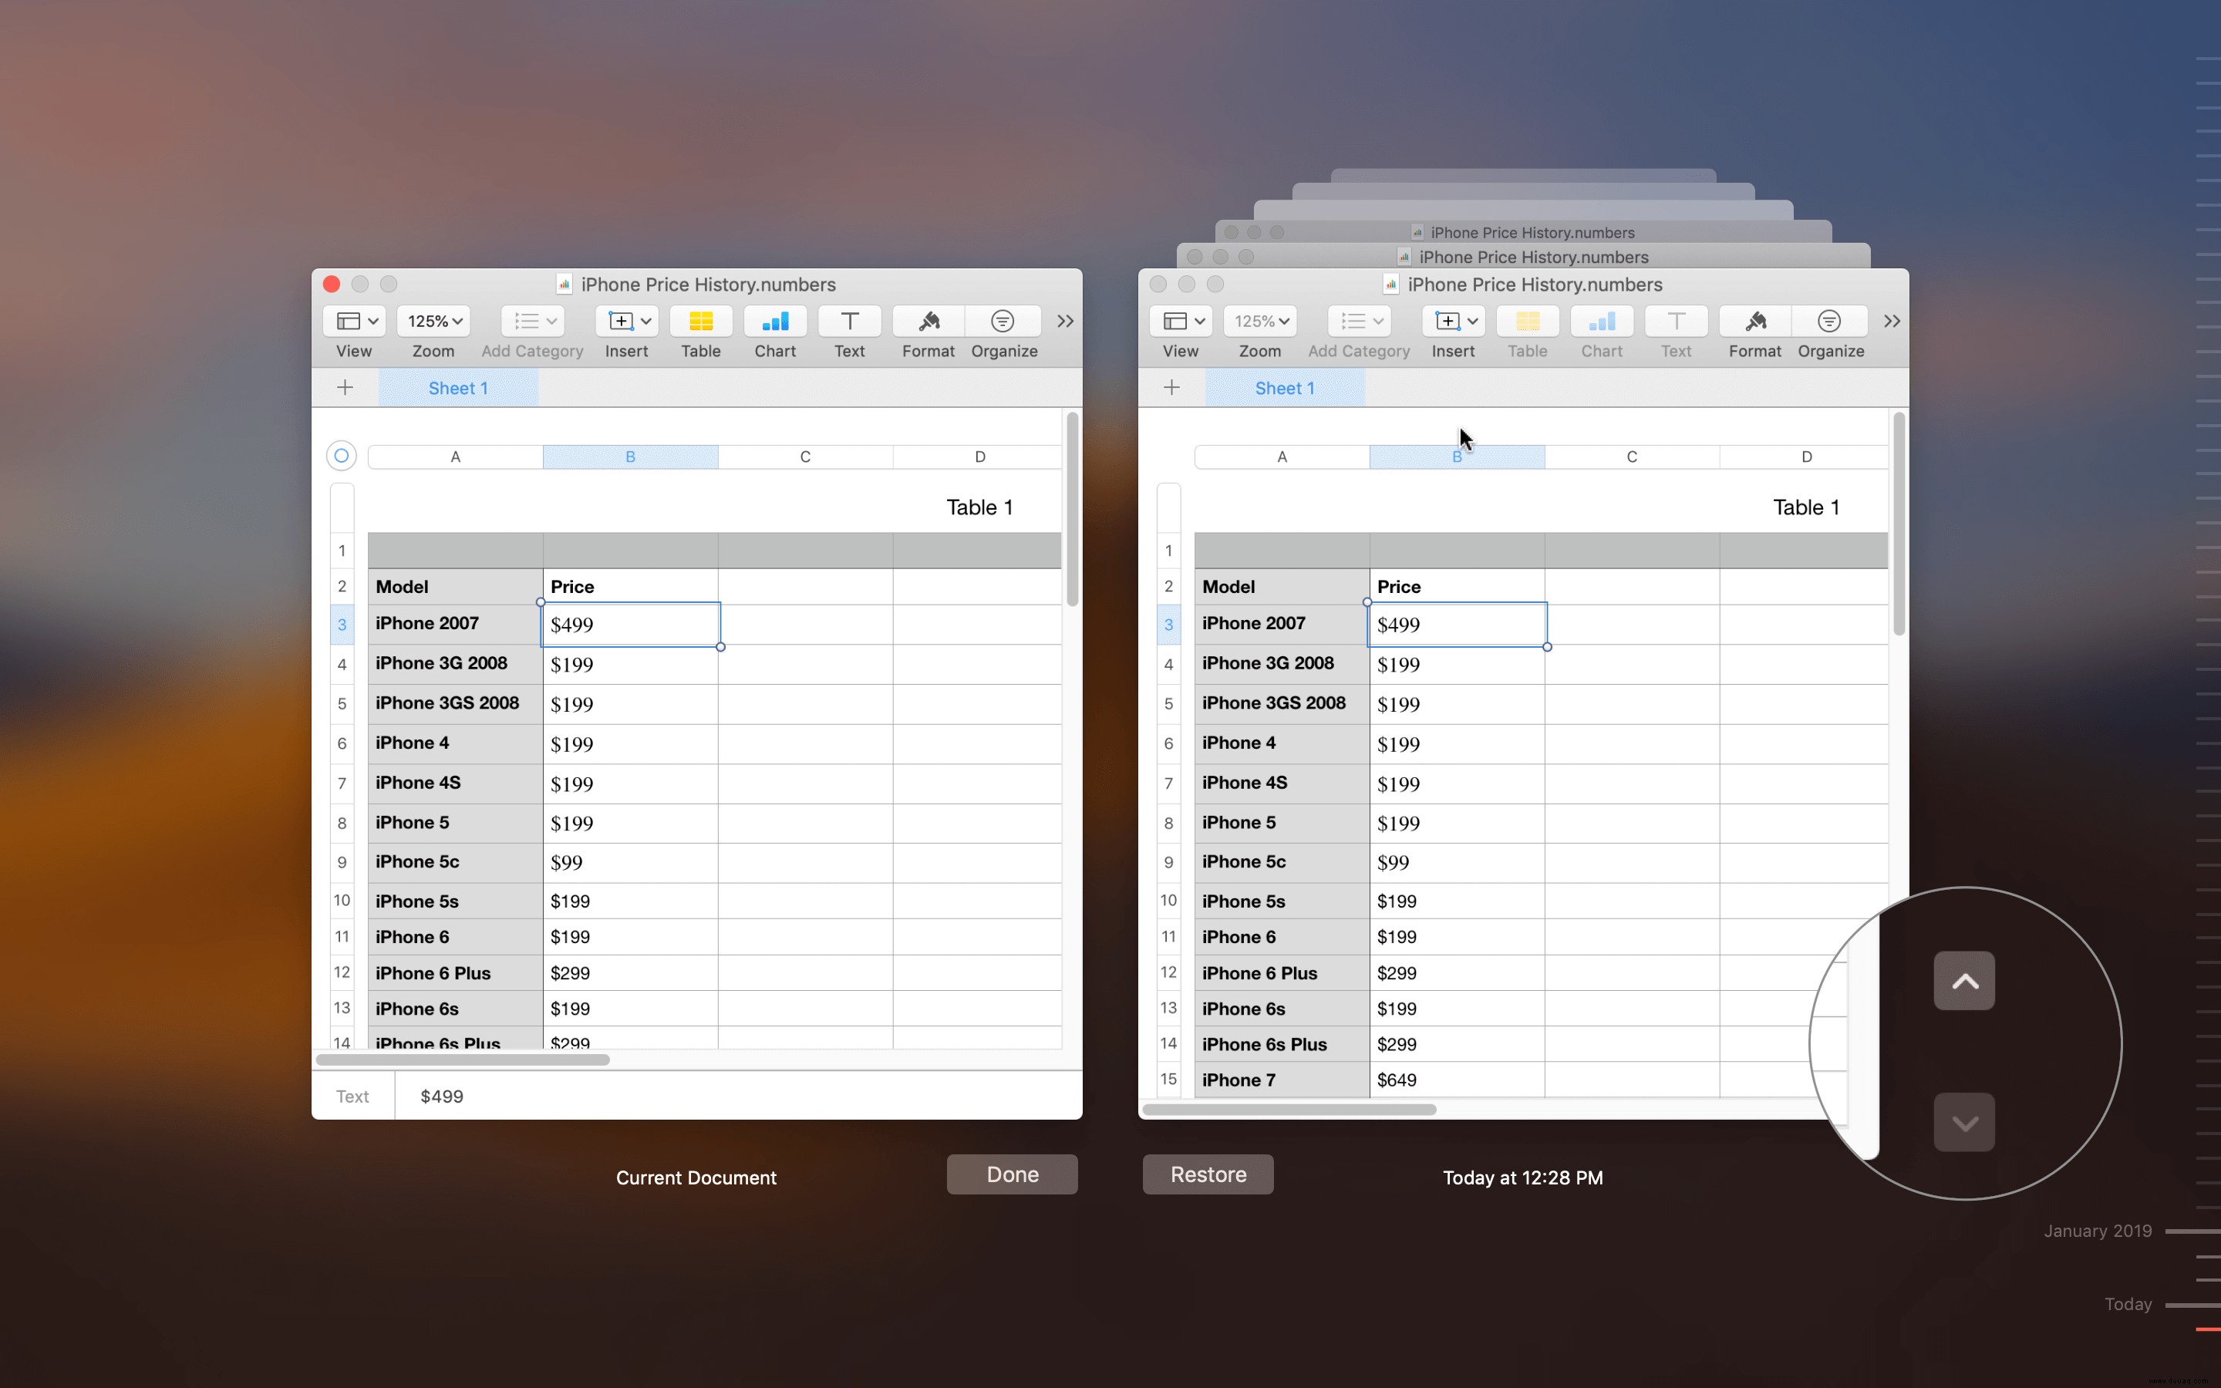This screenshot has height=1388, width=2221.
Task: Select Sheet 1 tab in right window
Action: click(1284, 387)
